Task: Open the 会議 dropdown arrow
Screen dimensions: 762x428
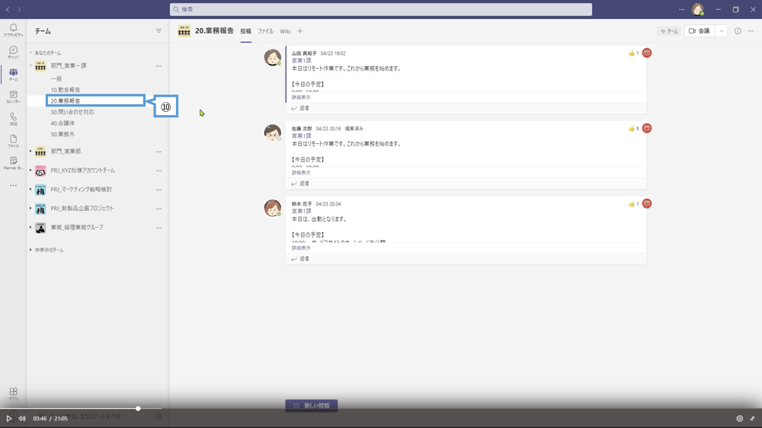Action: (x=721, y=31)
